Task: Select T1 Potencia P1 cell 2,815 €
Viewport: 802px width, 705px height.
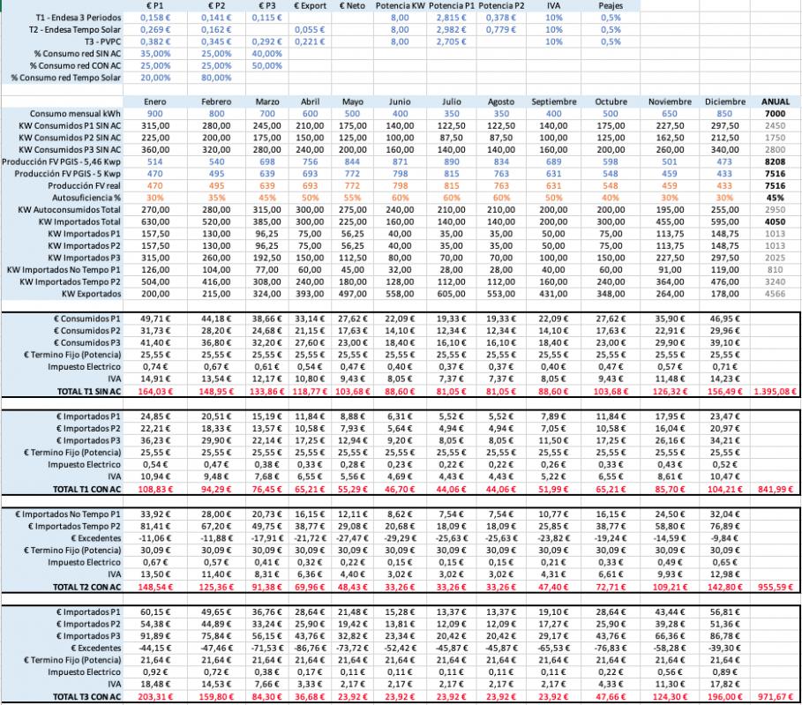Action: coord(451,18)
